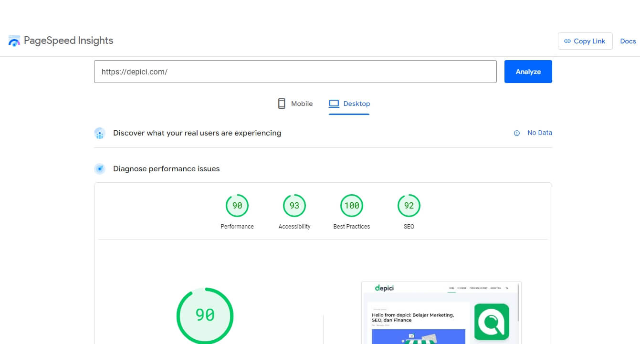The width and height of the screenshot is (640, 344).
Task: Click "Discover what your real users are experiencing"
Action: [197, 133]
